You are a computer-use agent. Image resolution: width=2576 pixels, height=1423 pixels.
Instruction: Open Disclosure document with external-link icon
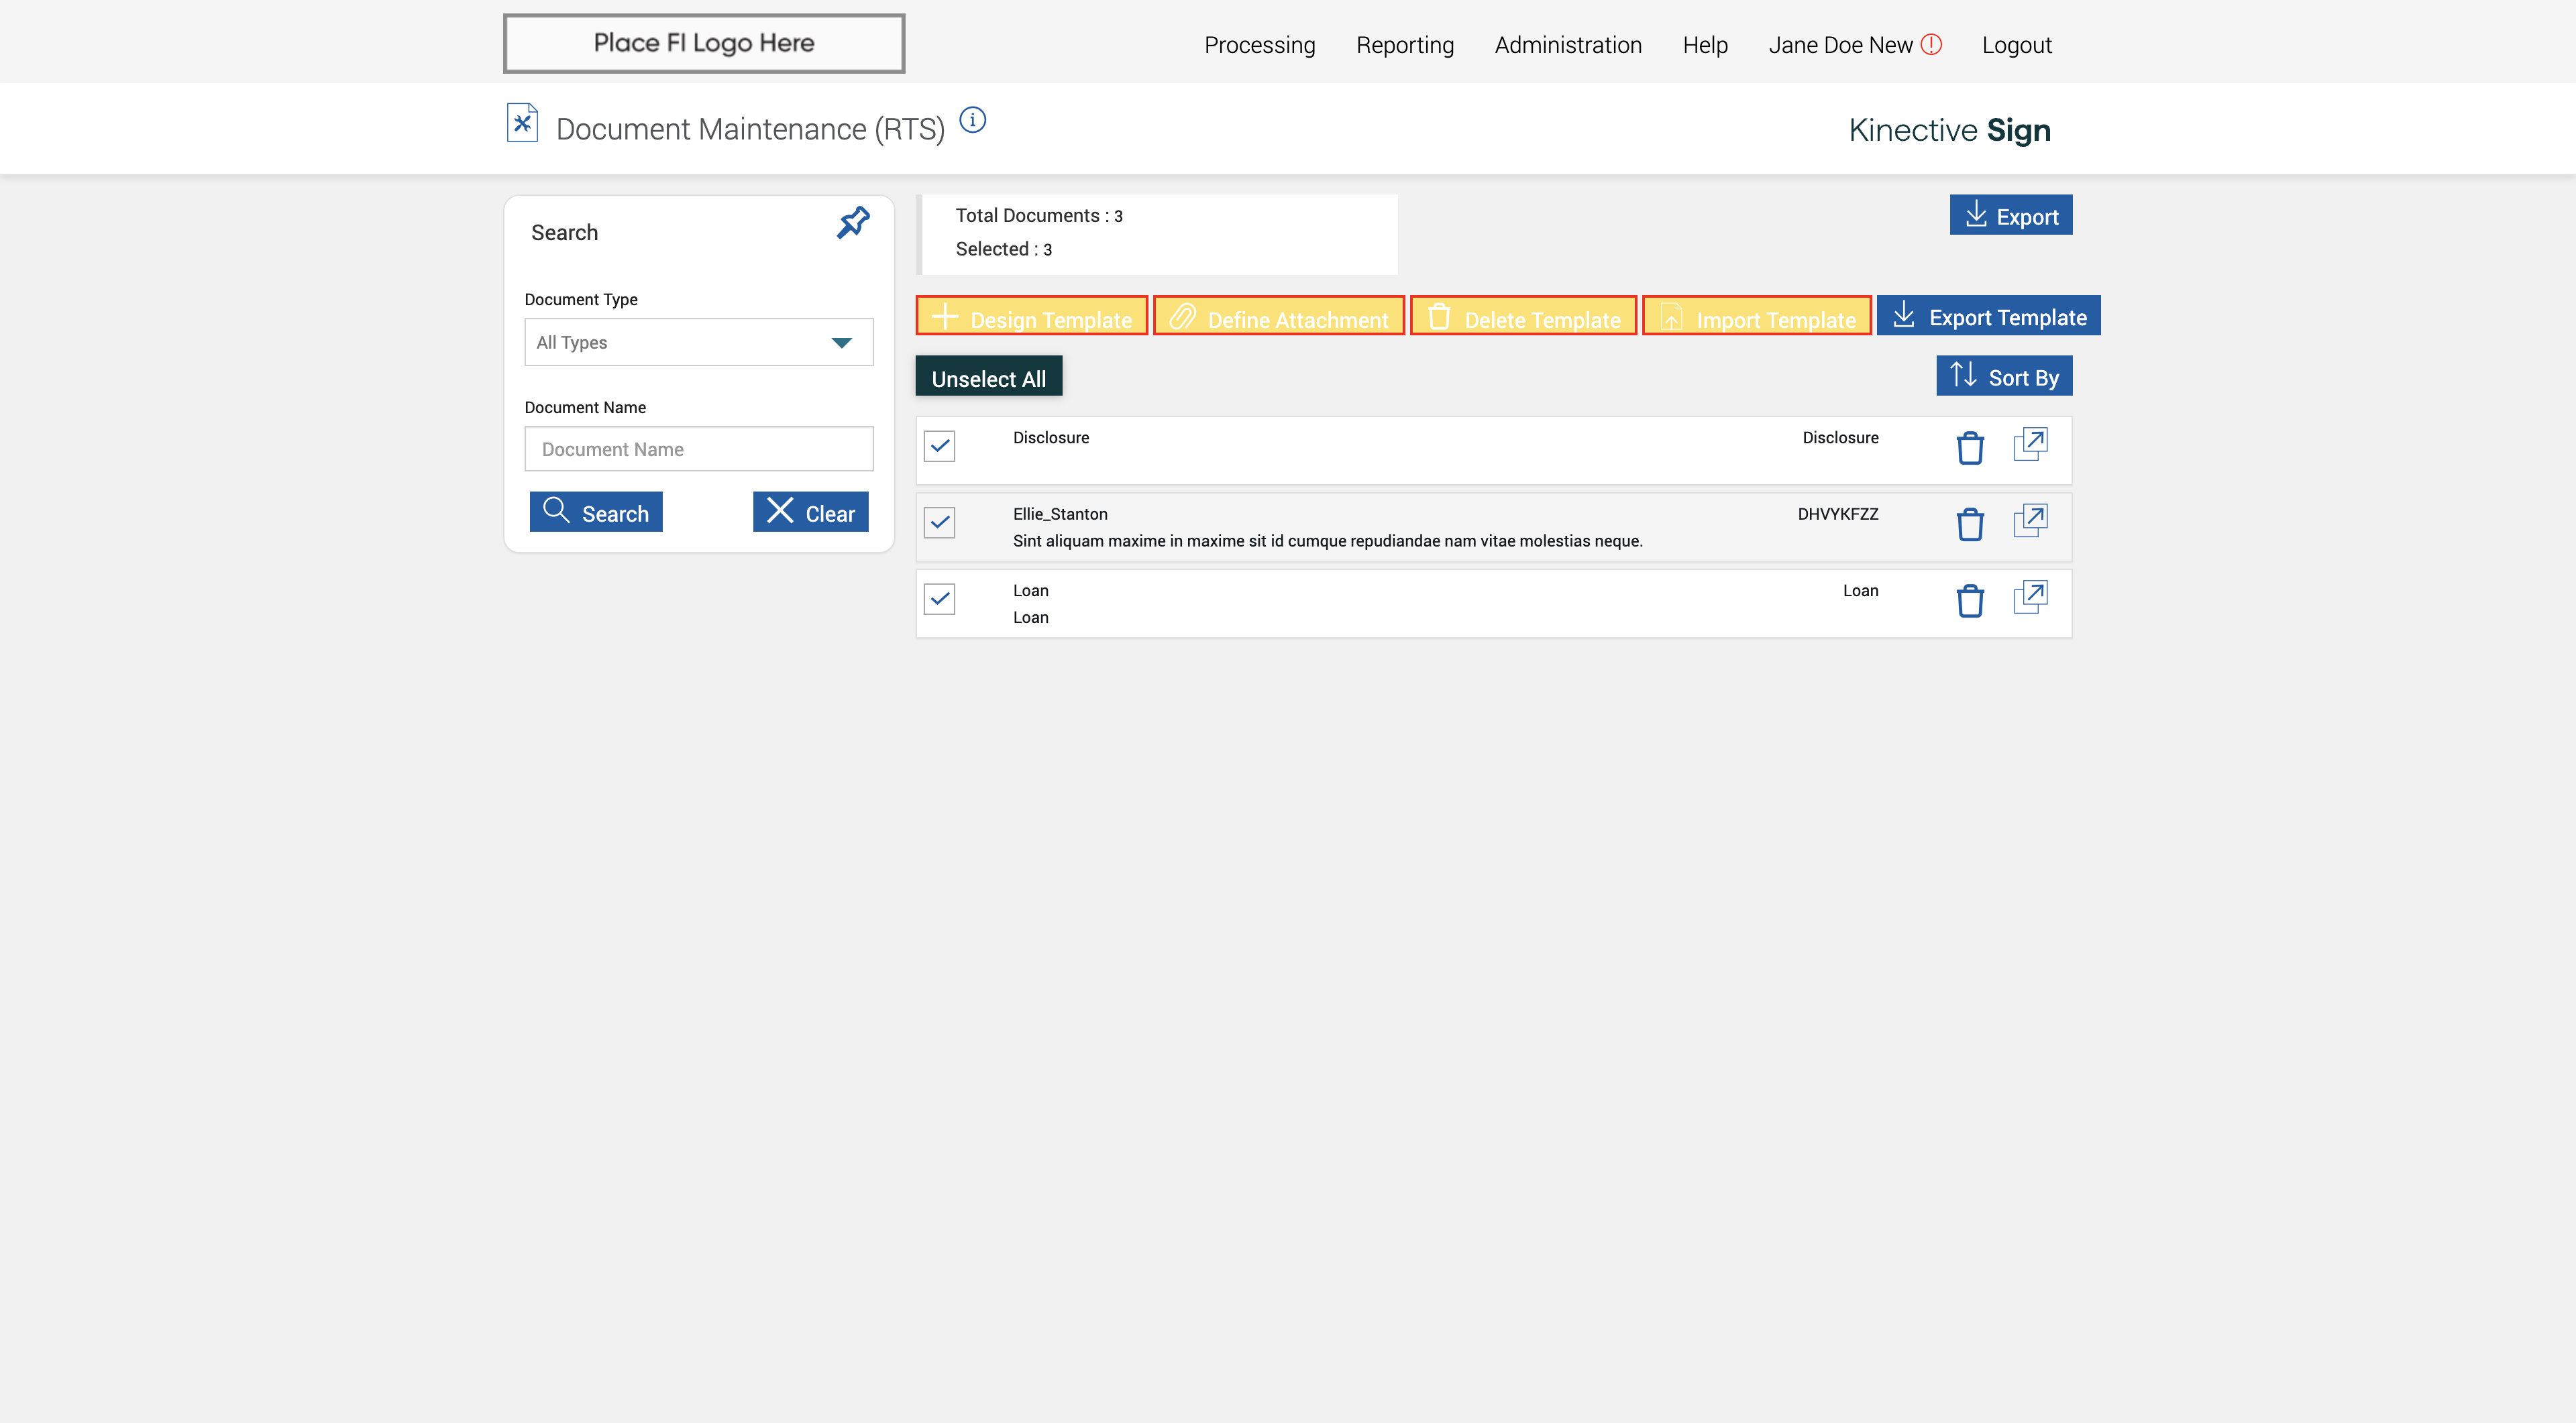(x=2030, y=444)
